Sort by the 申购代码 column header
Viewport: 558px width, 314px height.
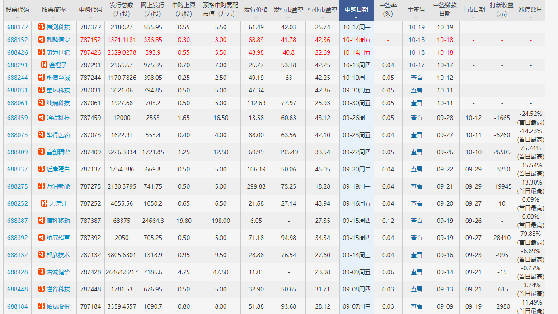click(x=90, y=10)
